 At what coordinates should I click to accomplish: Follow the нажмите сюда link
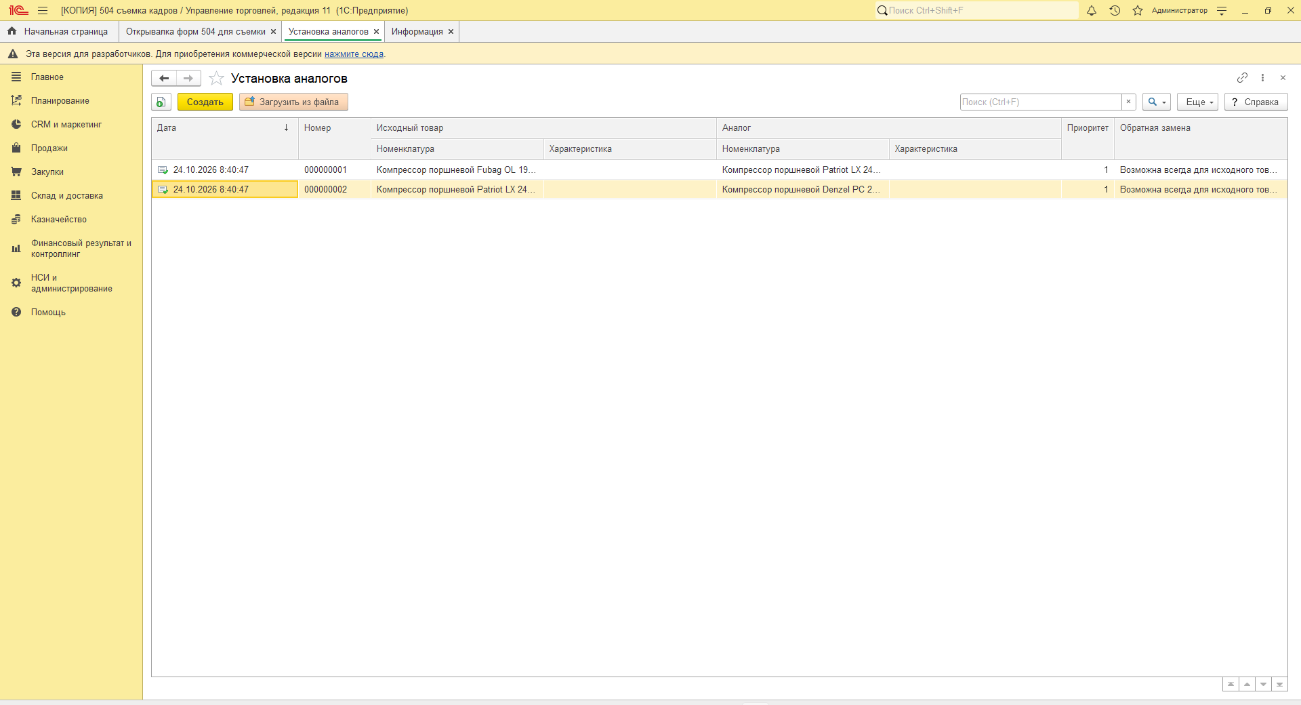(x=354, y=54)
